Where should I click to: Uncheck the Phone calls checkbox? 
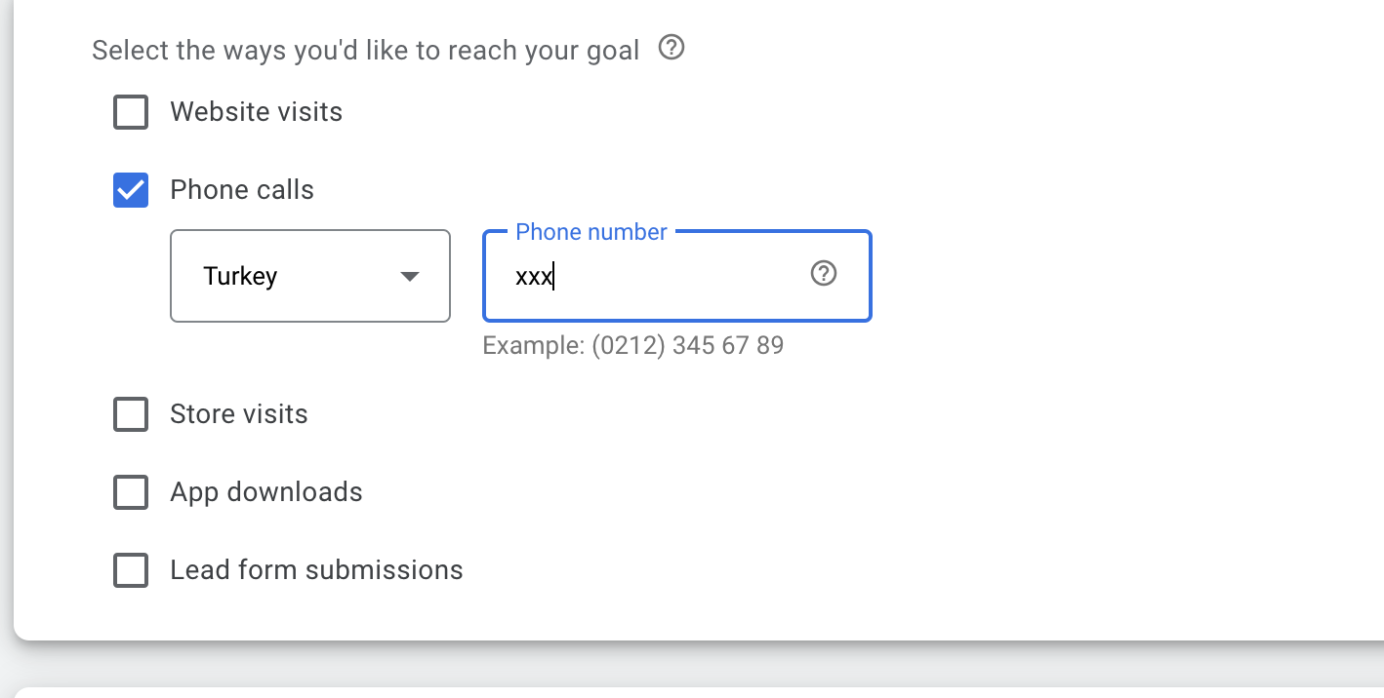[131, 190]
